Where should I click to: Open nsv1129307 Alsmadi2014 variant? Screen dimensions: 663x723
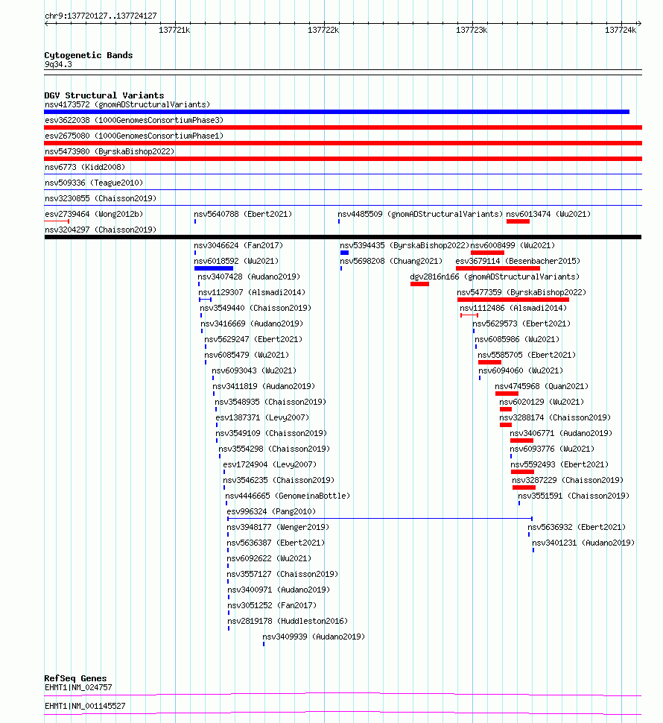(252, 293)
